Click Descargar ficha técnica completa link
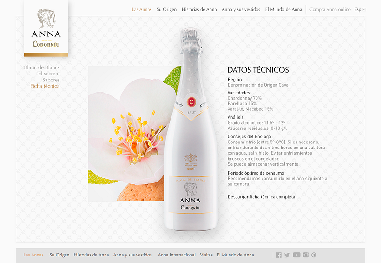 (261, 197)
